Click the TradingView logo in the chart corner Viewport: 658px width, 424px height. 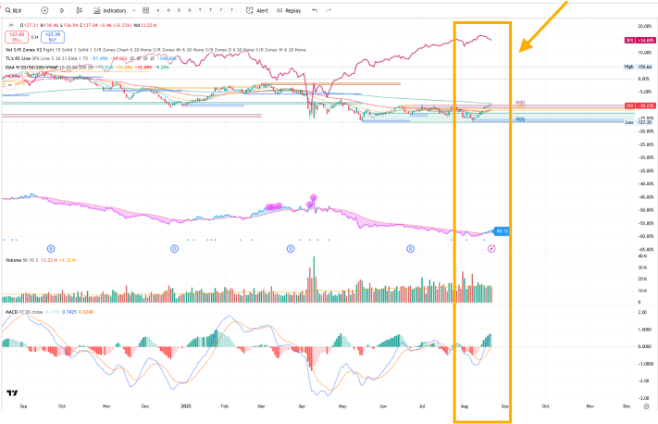pos(12,393)
